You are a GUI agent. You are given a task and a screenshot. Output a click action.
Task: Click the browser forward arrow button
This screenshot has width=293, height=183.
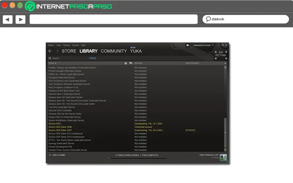(x=21, y=19)
